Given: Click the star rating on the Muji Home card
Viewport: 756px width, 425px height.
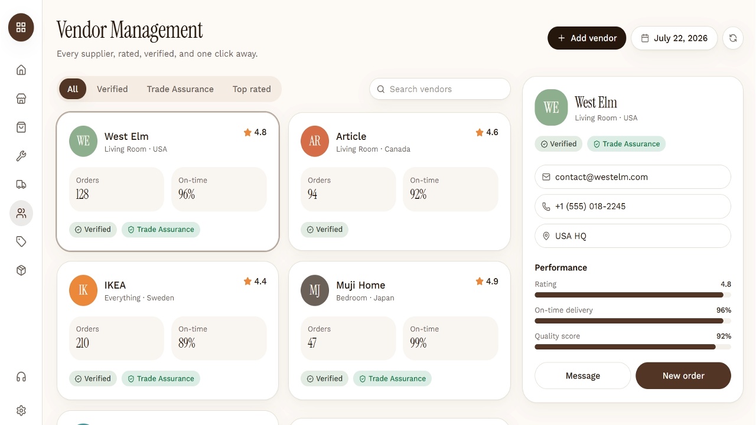Looking at the screenshot, I should (487, 282).
